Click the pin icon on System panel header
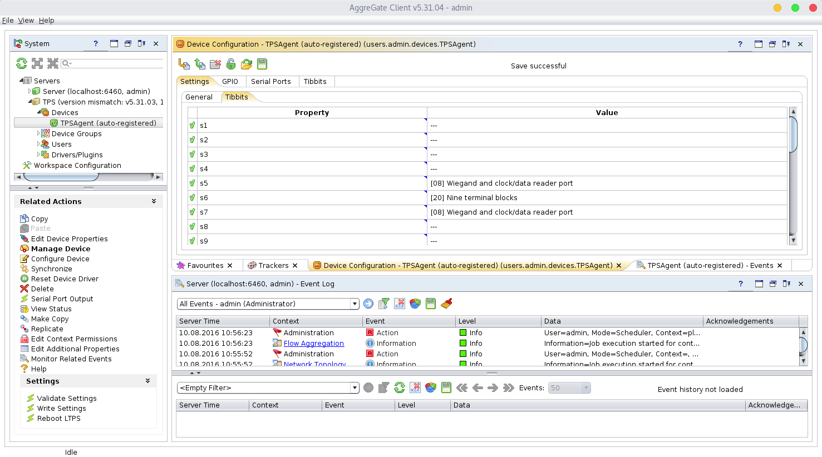 click(x=142, y=43)
